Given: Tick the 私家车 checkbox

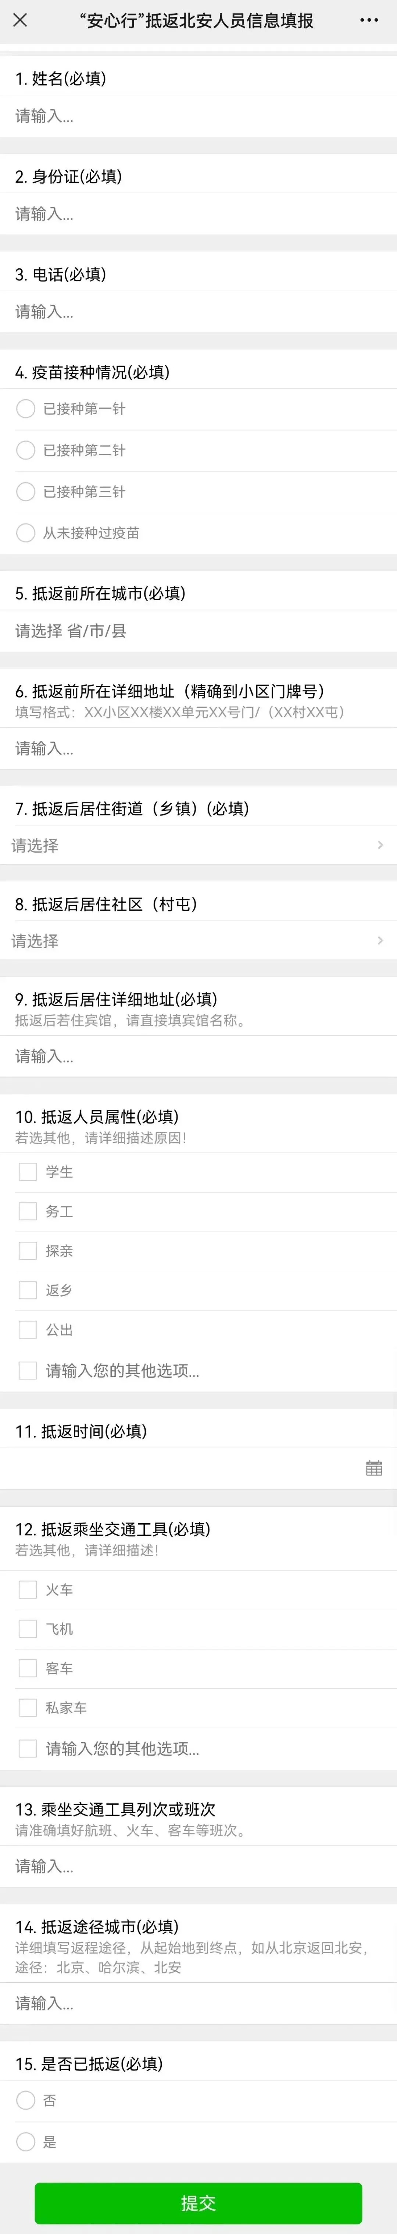Looking at the screenshot, I should tap(28, 1708).
